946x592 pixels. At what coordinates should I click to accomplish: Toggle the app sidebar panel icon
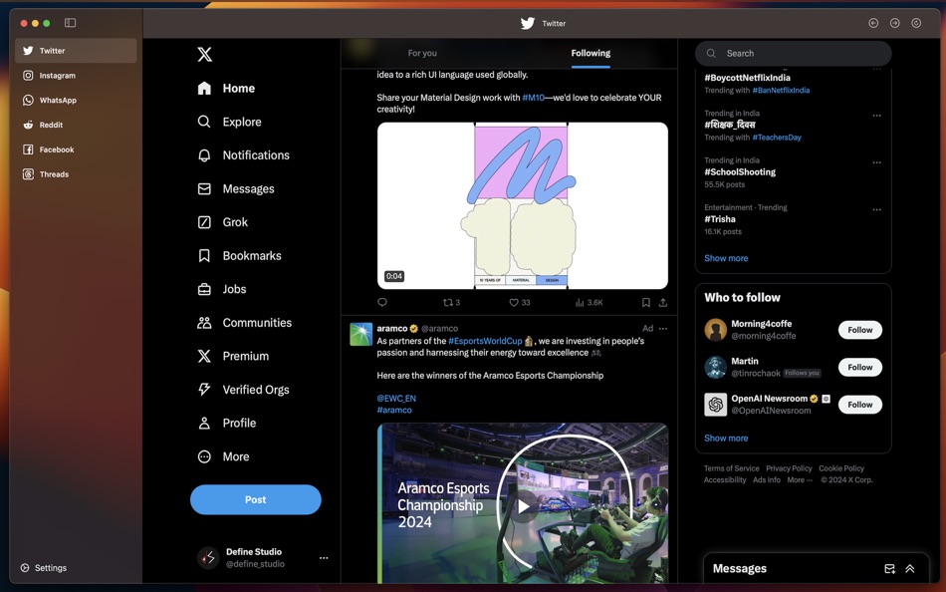[70, 23]
